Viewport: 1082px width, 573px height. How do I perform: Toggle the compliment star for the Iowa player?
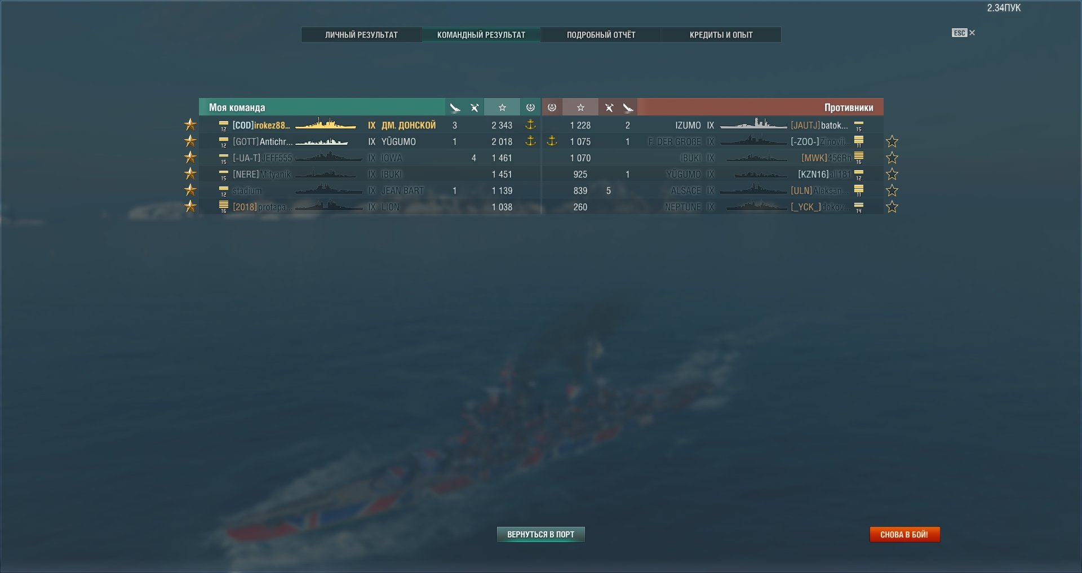coord(190,157)
